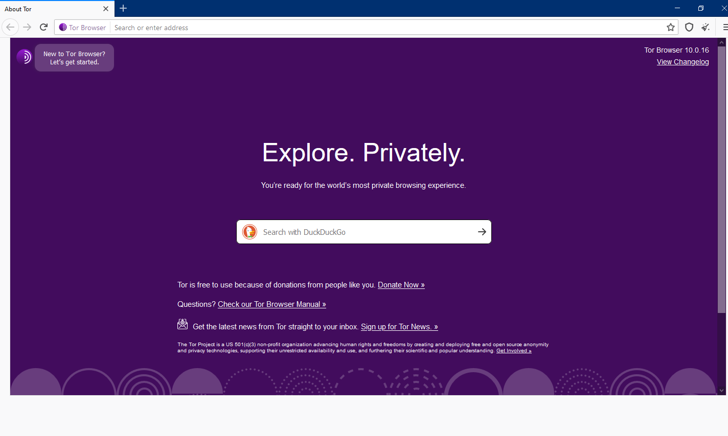Image resolution: width=728 pixels, height=436 pixels.
Task: Click the page scrollbar up arrow
Action: 722,42
